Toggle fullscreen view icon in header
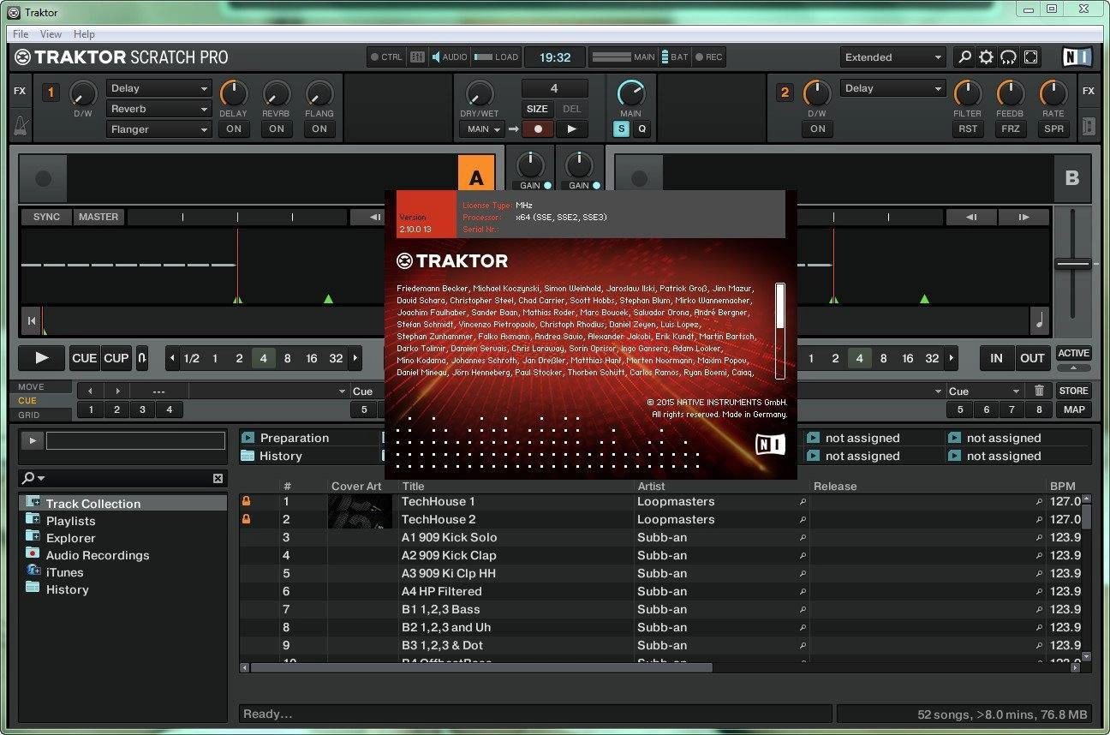This screenshot has width=1110, height=735. tap(1031, 57)
